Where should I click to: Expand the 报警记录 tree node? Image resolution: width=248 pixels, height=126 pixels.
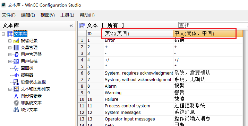(x=10, y=41)
